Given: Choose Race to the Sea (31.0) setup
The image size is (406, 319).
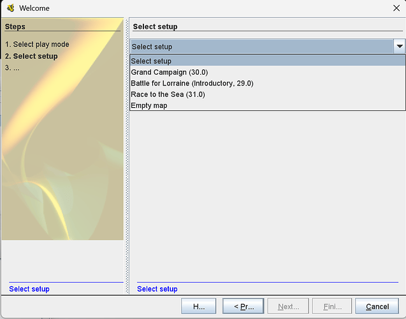Looking at the screenshot, I should [268, 94].
